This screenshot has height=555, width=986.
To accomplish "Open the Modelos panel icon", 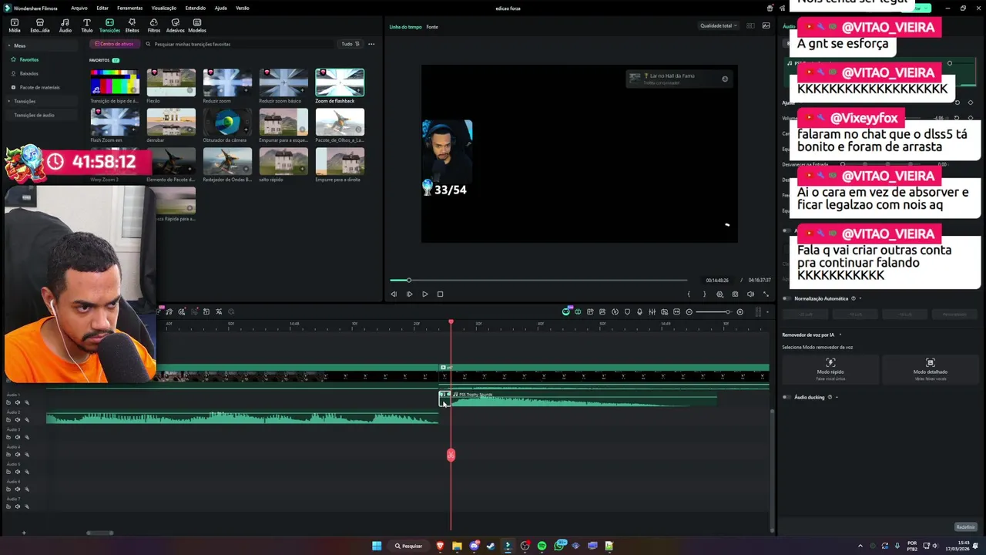I will tap(196, 25).
